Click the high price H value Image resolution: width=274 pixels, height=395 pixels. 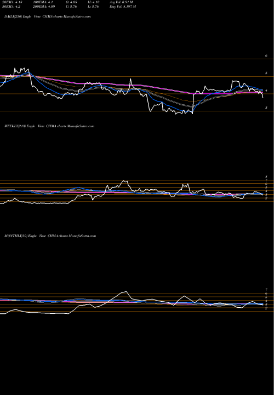coord(94,2)
